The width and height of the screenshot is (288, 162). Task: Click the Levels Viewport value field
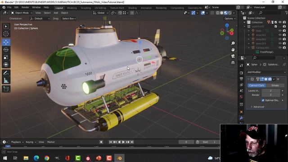271,91
